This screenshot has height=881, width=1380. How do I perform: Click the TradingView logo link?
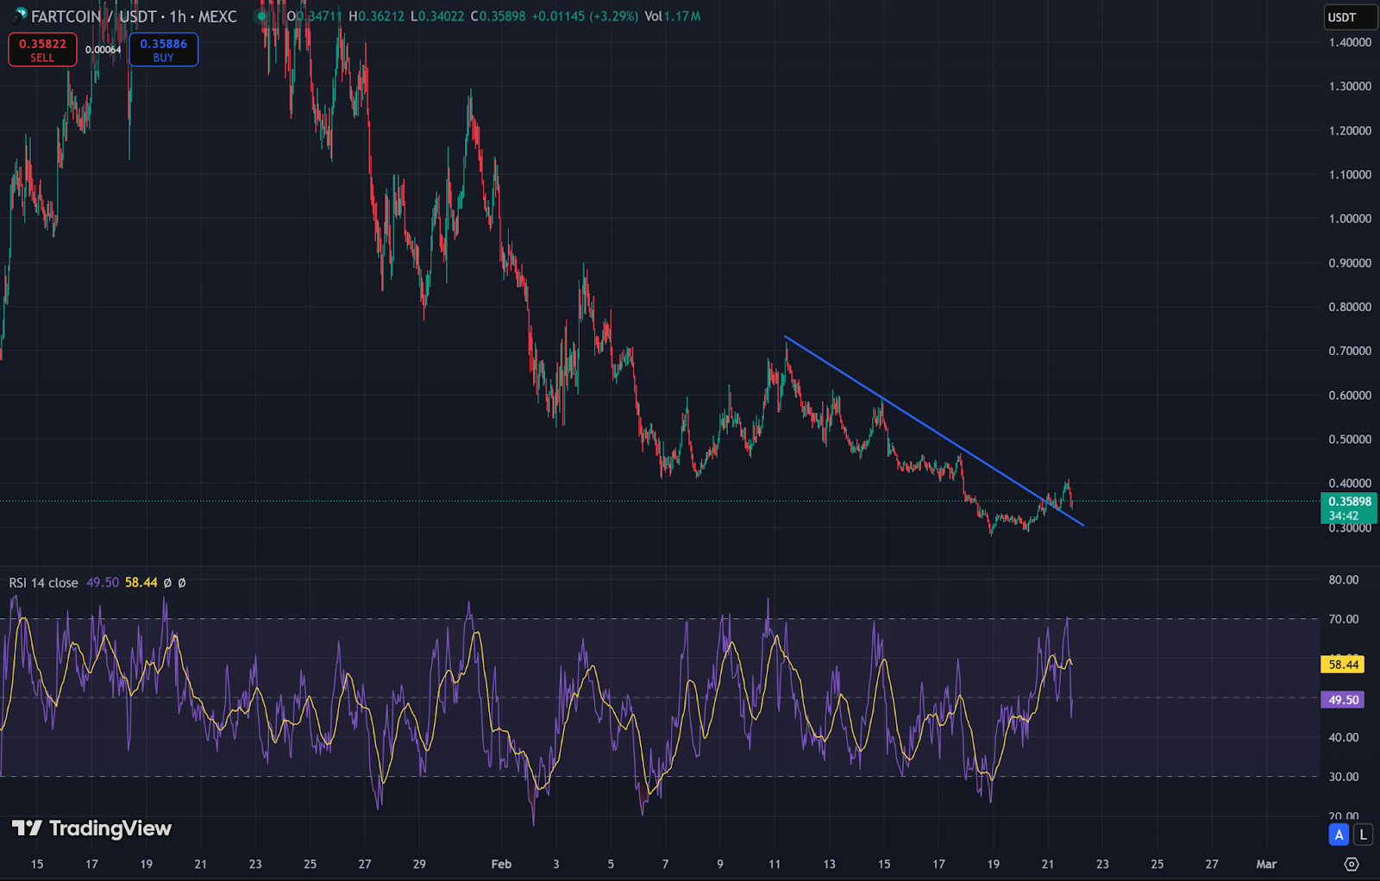pyautogui.click(x=91, y=828)
